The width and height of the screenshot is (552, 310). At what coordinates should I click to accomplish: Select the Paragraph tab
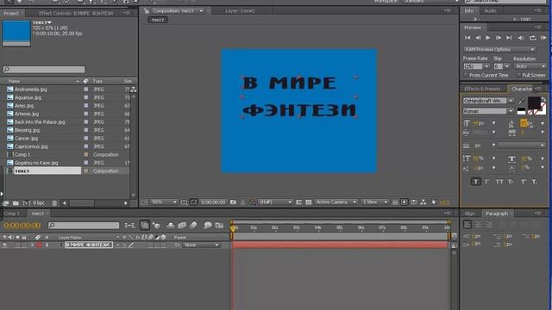tap(497, 214)
